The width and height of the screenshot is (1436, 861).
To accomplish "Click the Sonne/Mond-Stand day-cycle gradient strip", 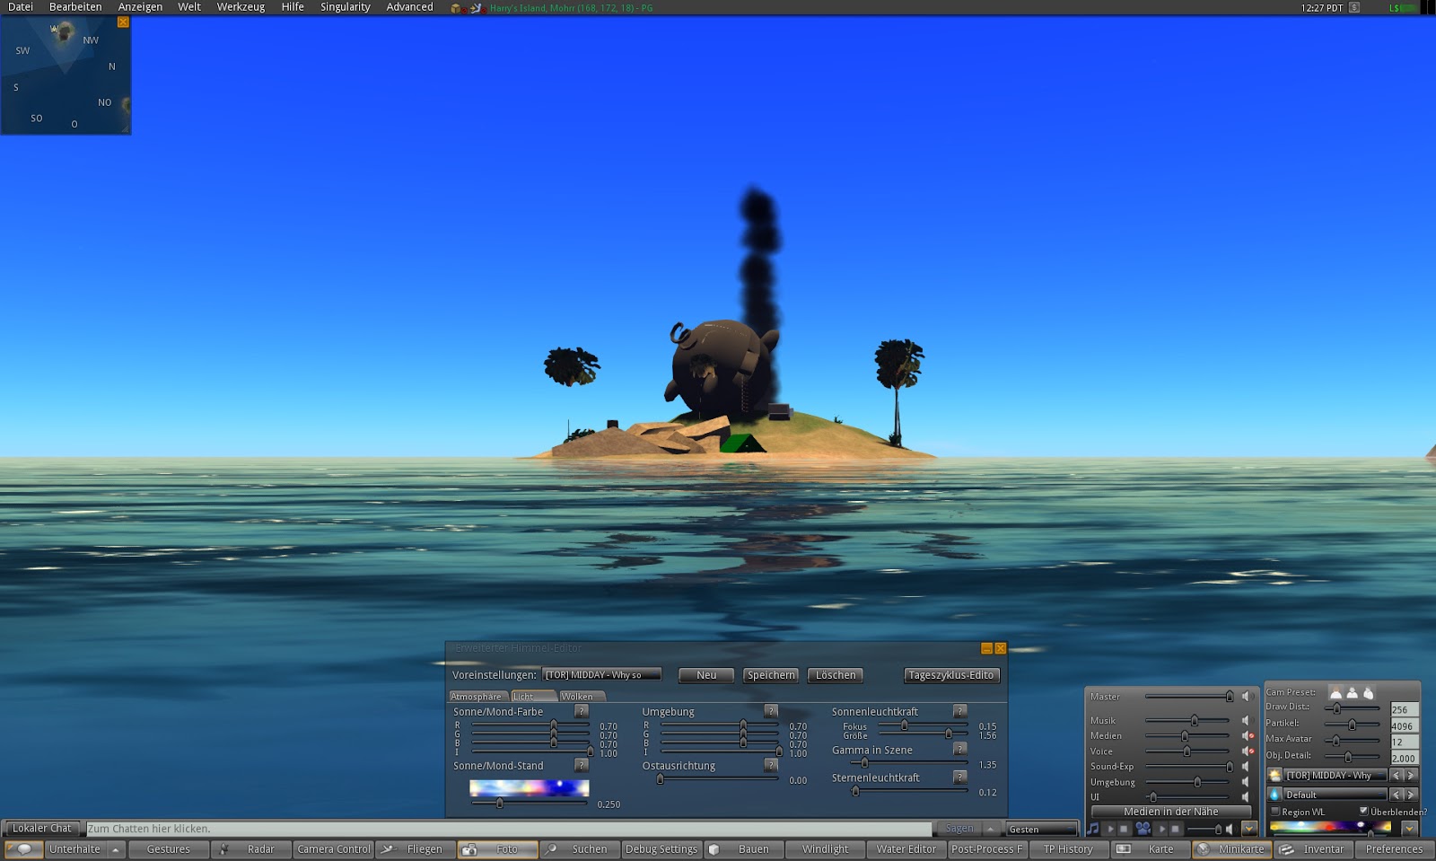I will 530,787.
